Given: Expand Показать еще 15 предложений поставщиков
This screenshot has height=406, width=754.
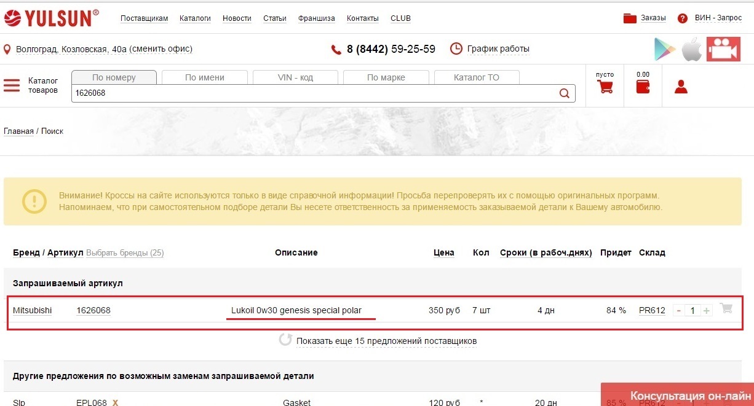Looking at the screenshot, I should 387,341.
